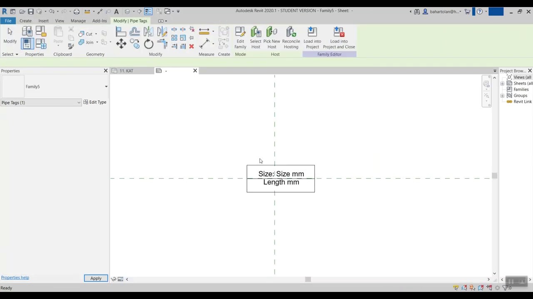The height and width of the screenshot is (299, 533).
Task: Select the Modify arrow tool
Action: (x=10, y=35)
